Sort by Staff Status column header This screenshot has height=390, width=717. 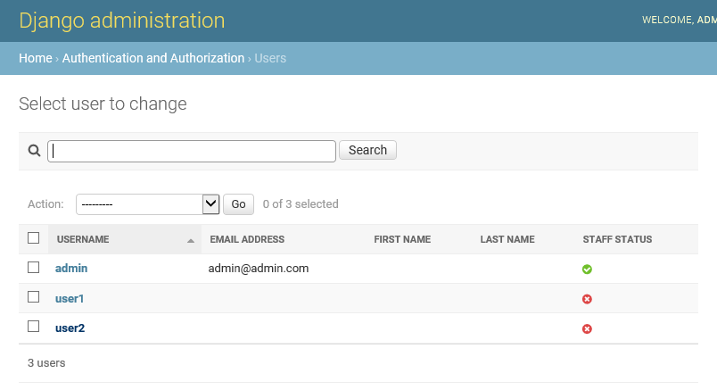(x=617, y=239)
